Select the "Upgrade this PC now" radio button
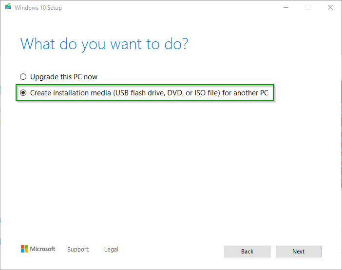 coord(23,77)
